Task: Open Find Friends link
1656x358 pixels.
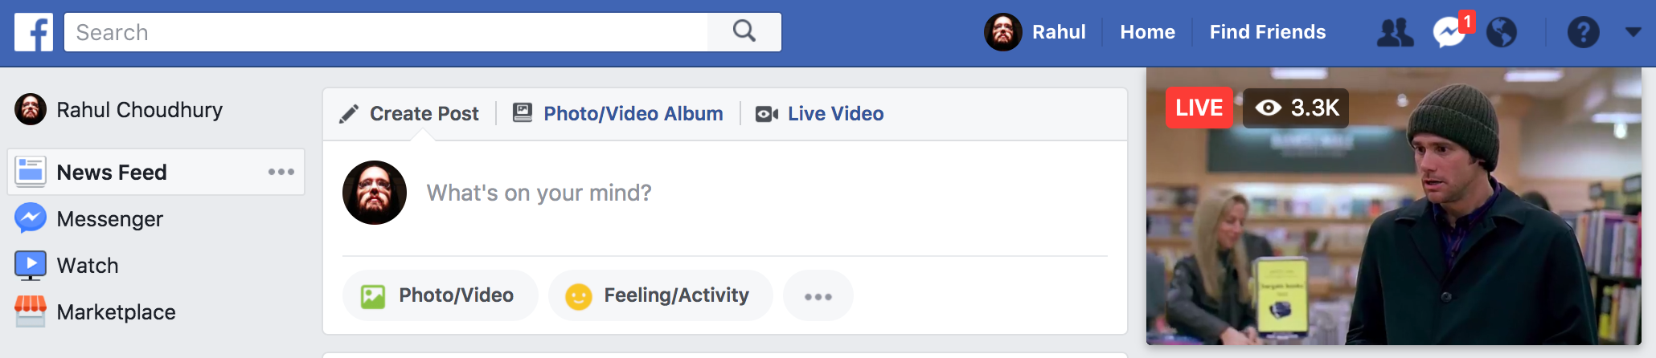Action: (1268, 32)
